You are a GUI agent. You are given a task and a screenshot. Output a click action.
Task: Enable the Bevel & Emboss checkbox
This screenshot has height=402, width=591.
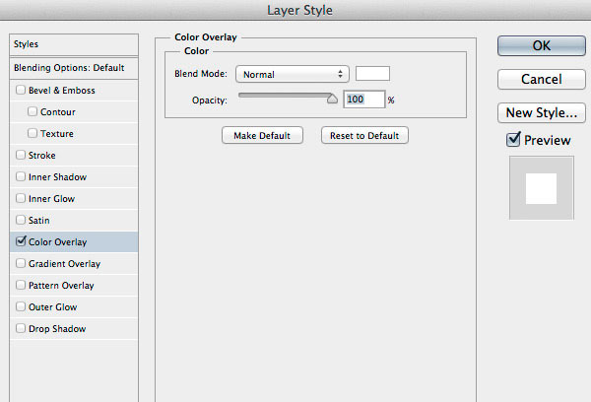coord(21,90)
